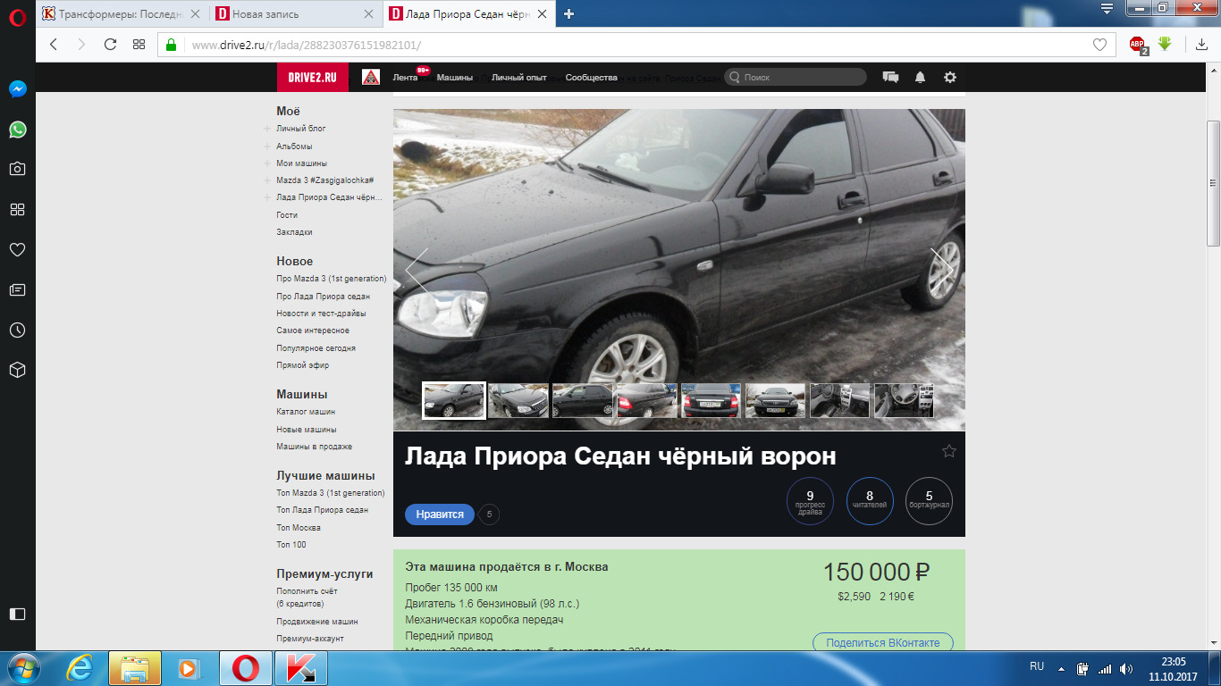Image resolution: width=1221 pixels, height=686 pixels.
Task: Open Новости и тест-драйвы link
Action: [x=321, y=314]
